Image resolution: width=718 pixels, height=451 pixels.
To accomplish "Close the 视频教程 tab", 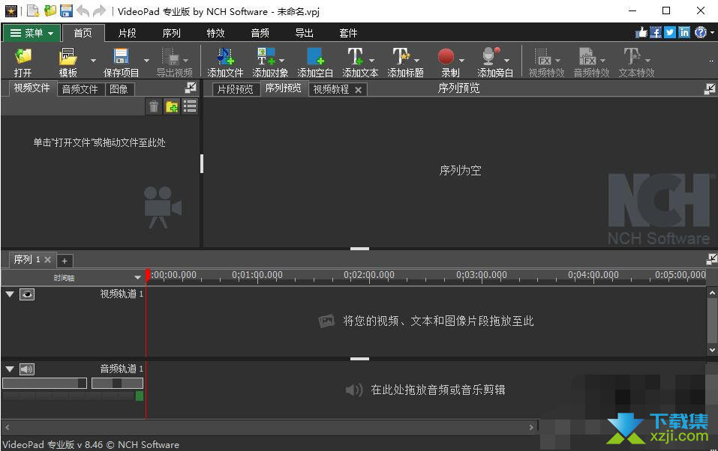I will [x=358, y=90].
